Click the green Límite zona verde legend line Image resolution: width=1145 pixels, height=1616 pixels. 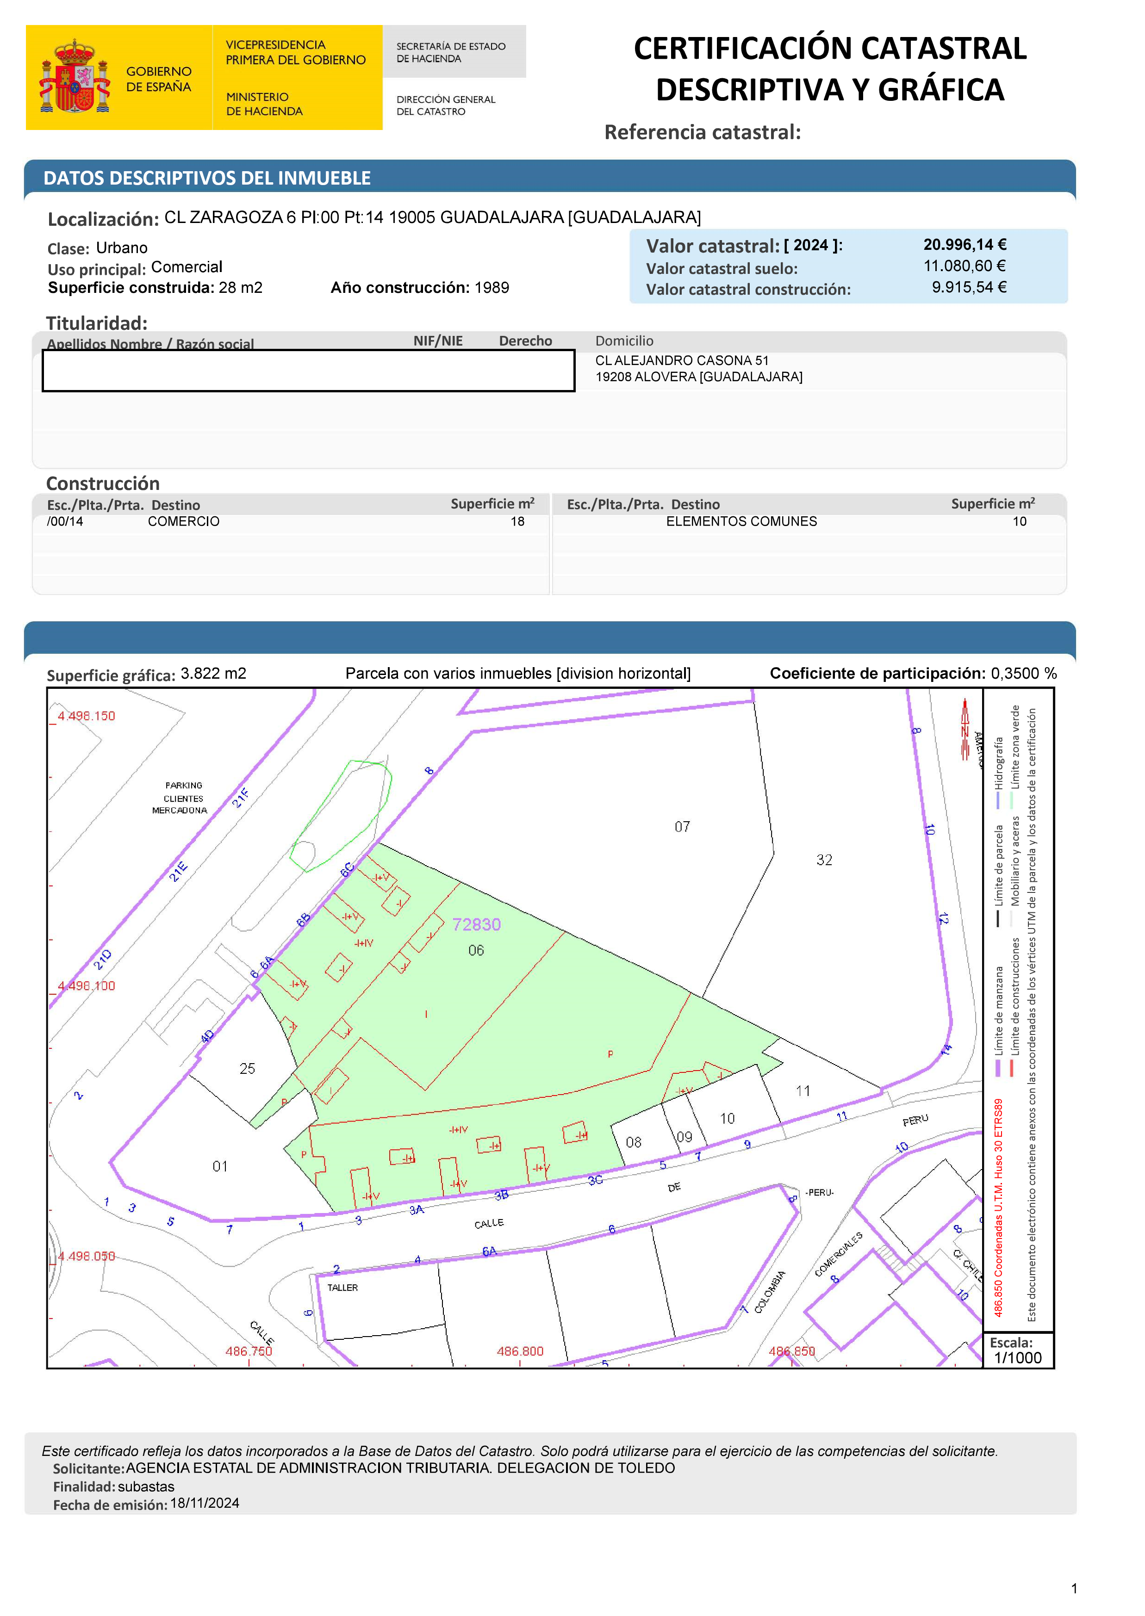coord(1013,801)
